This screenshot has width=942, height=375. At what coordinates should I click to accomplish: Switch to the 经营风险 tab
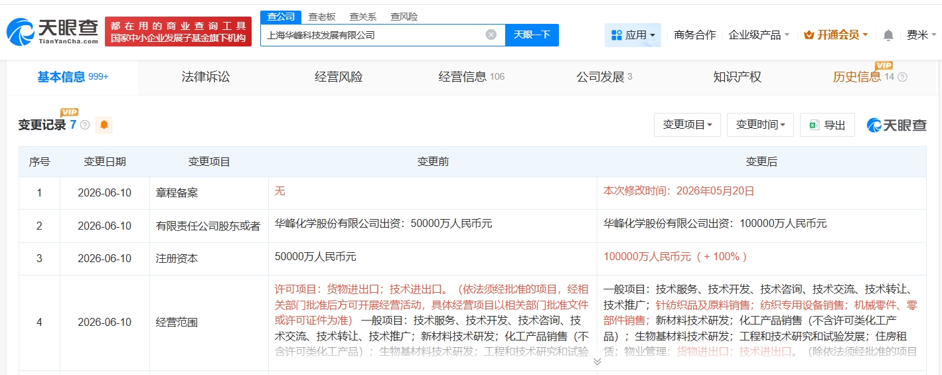point(339,77)
